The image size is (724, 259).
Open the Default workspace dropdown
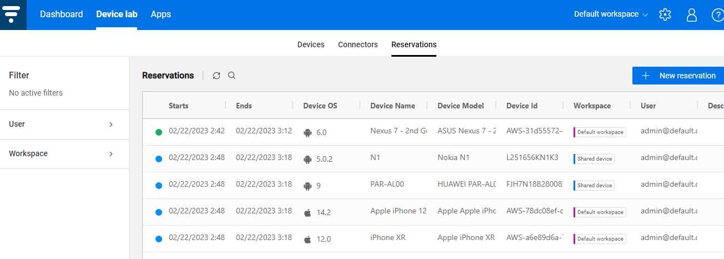point(611,14)
